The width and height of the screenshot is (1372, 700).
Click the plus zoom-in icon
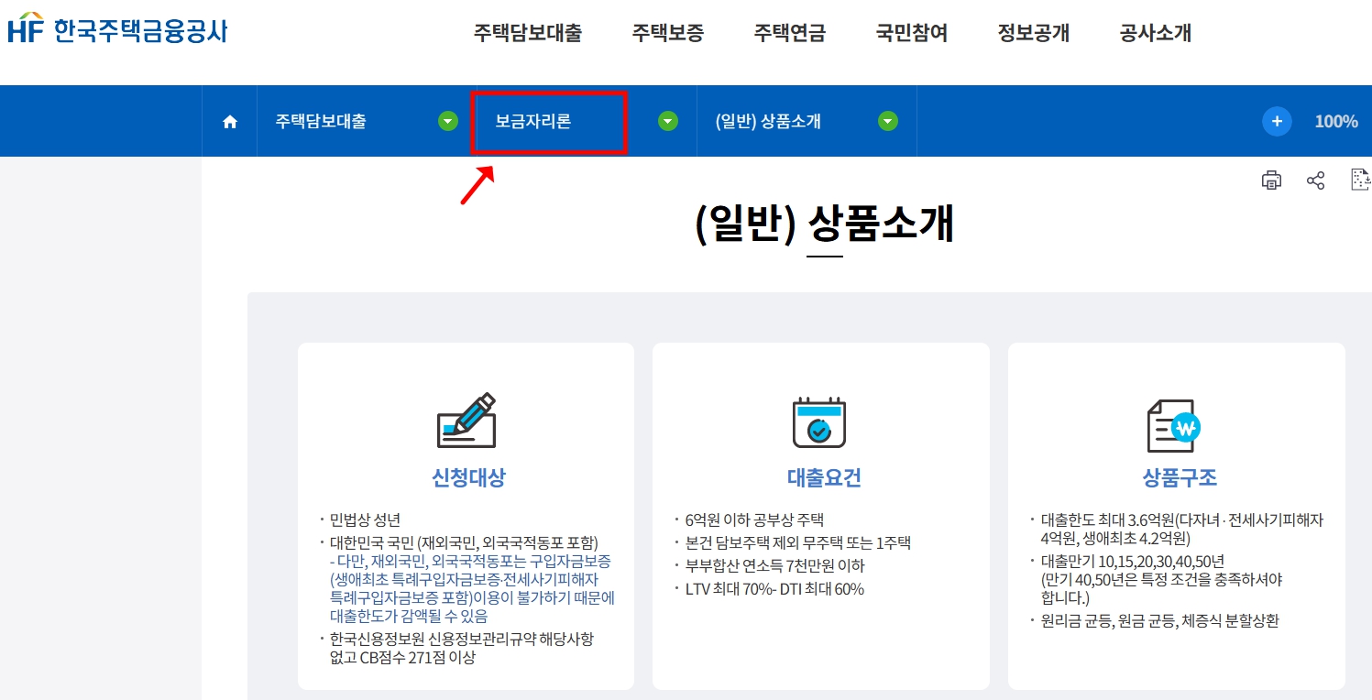tap(1277, 121)
